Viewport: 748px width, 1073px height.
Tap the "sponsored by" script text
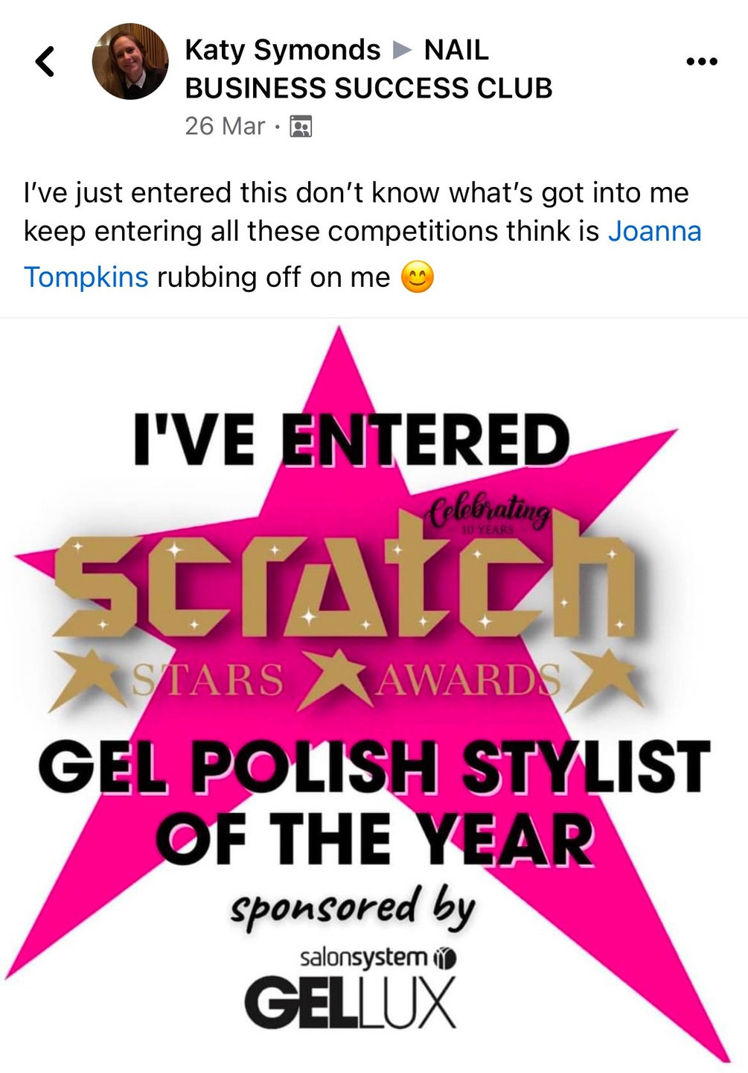352,908
